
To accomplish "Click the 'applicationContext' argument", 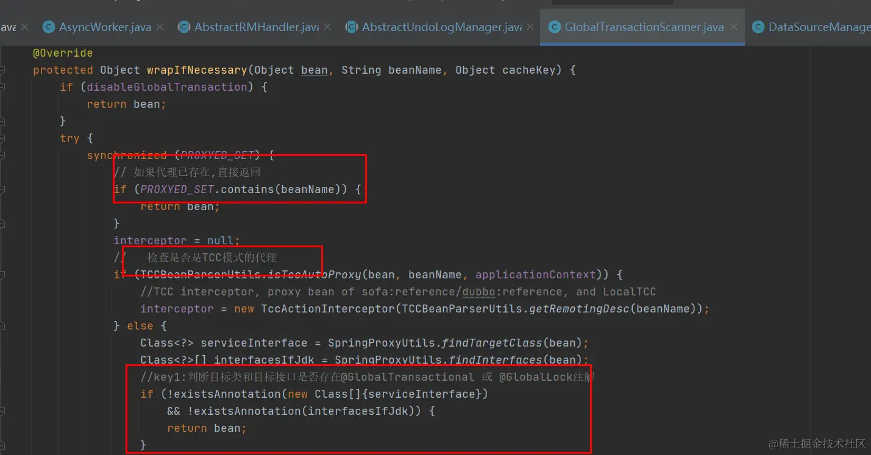I will pos(536,275).
